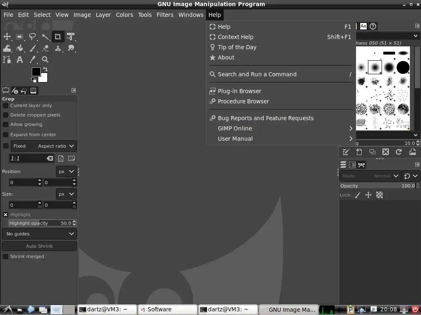
Task: Open the Filters menu
Action: click(x=165, y=15)
